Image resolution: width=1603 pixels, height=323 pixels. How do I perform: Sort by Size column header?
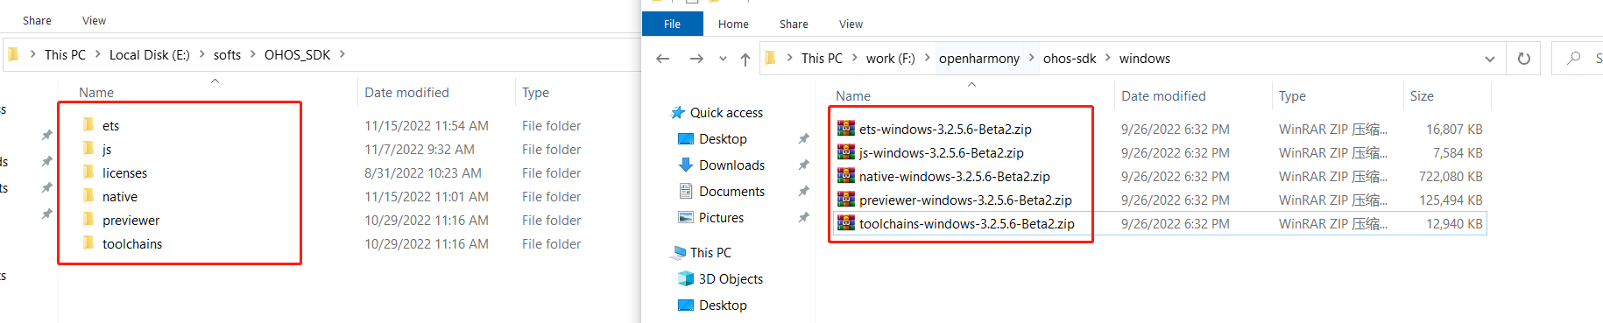click(1422, 96)
